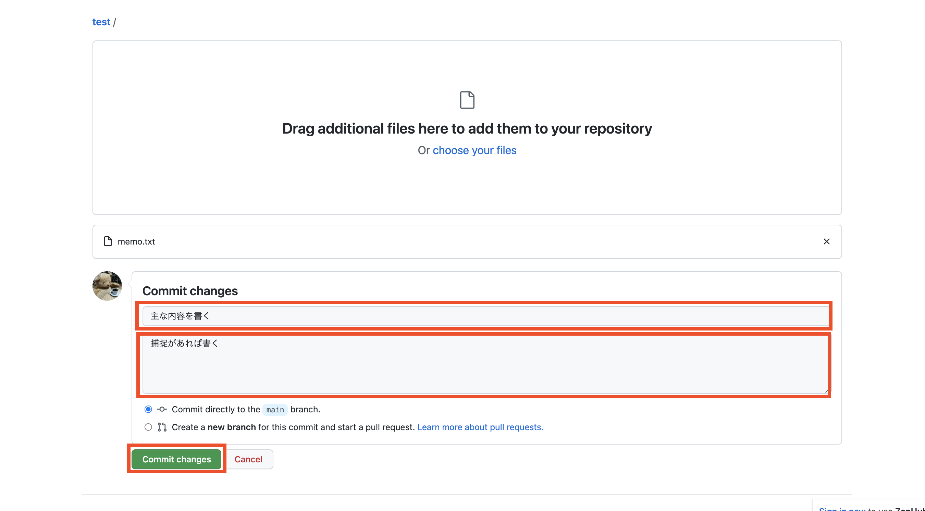925x511 pixels.
Task: Click the Cancel button
Action: coord(248,458)
